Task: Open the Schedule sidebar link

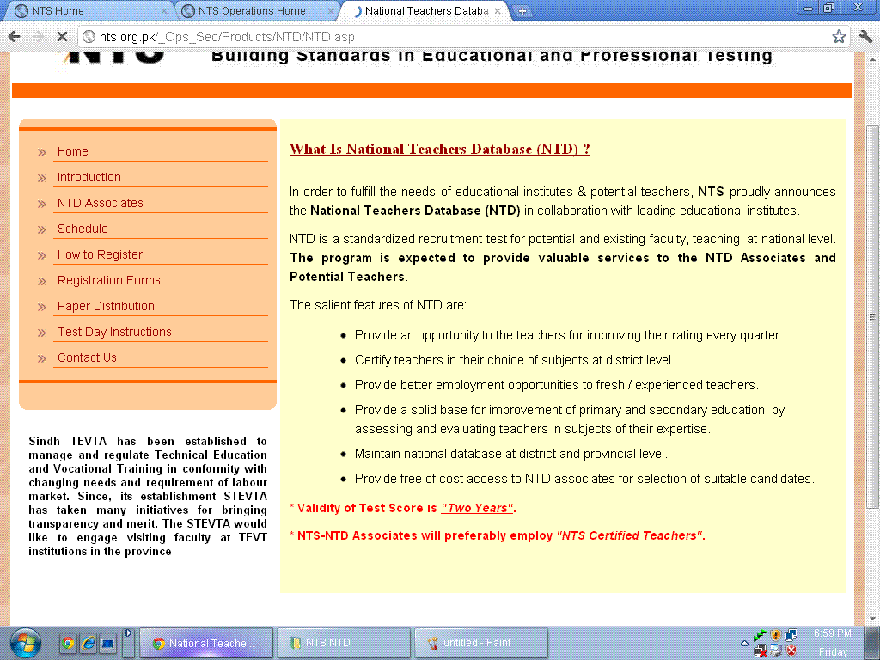Action: [82, 229]
